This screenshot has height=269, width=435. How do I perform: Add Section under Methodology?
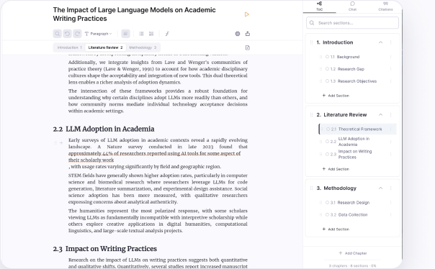[336, 229]
